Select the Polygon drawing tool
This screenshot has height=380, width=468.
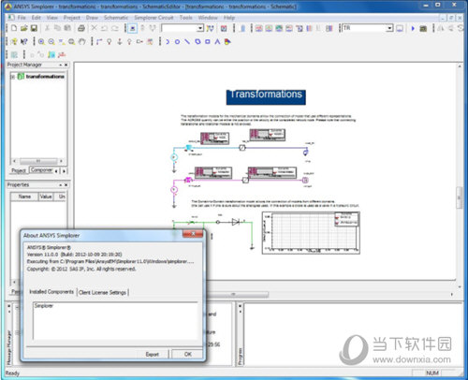click(197, 41)
